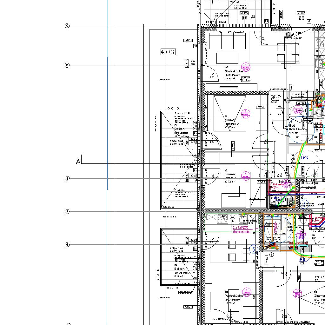Click the black circled number 5
This screenshot has width=325, height=325.
pyautogui.click(x=272, y=255)
